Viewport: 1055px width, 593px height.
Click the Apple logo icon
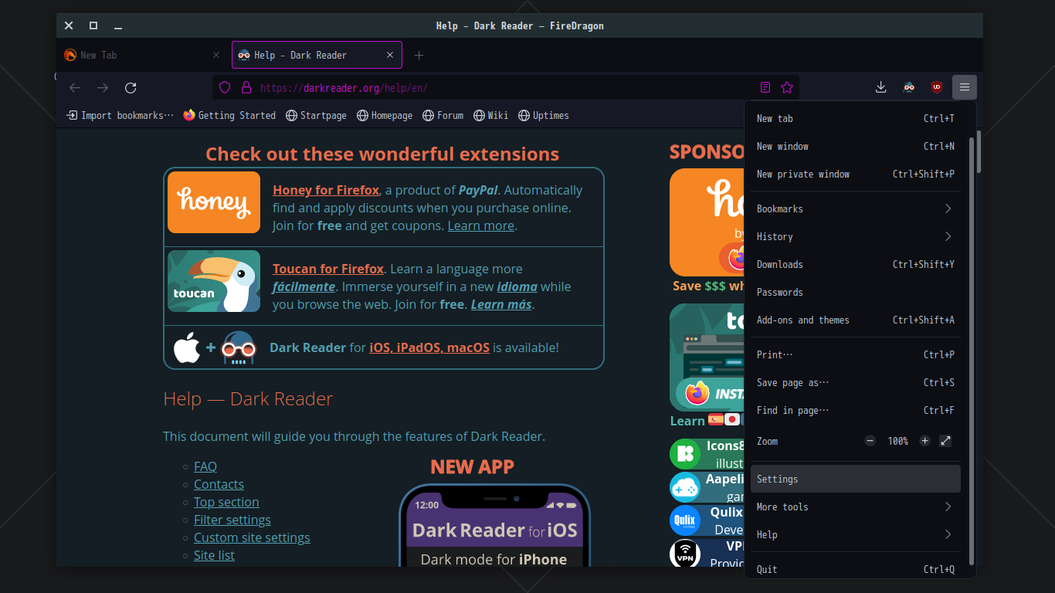pos(187,347)
